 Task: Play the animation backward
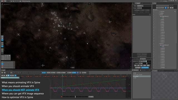(x=7, y=76)
